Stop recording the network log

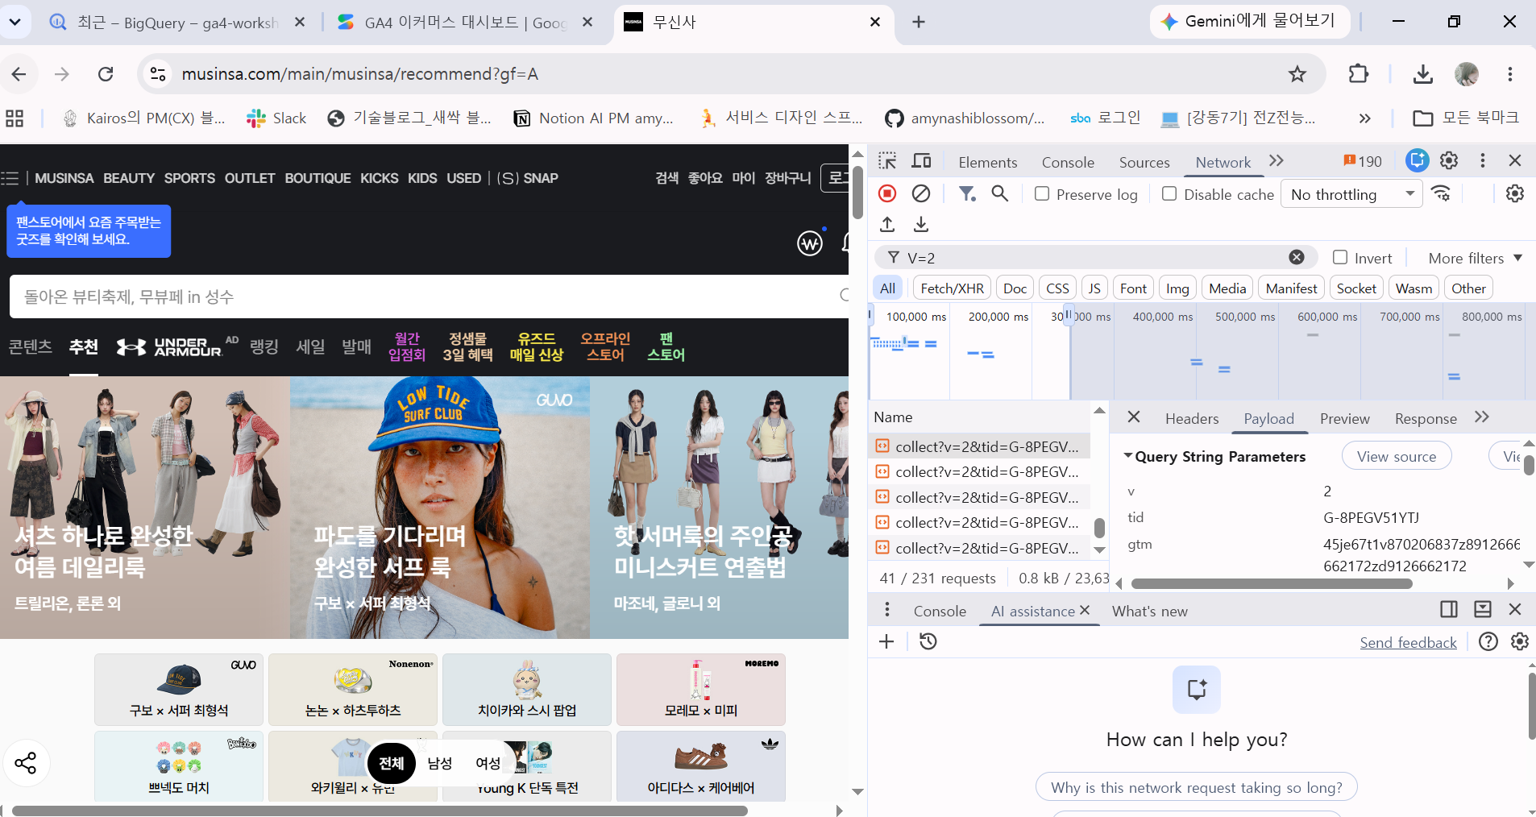coord(887,193)
